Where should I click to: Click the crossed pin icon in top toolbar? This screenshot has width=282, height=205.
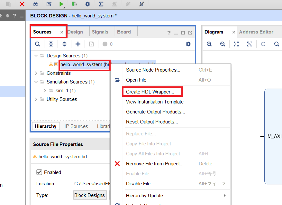point(141,4)
